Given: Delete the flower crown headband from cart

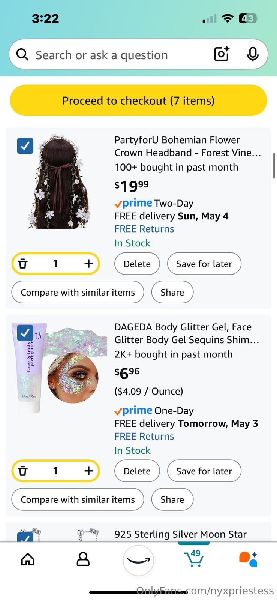Looking at the screenshot, I should [137, 264].
